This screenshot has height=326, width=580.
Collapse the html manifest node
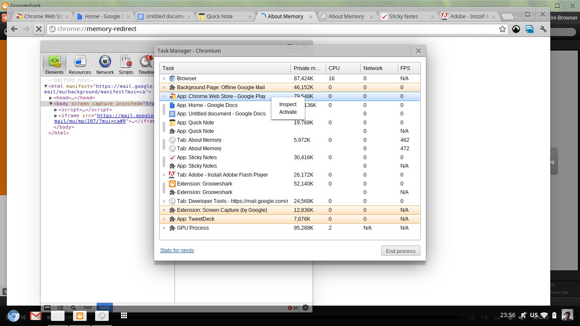click(46, 86)
